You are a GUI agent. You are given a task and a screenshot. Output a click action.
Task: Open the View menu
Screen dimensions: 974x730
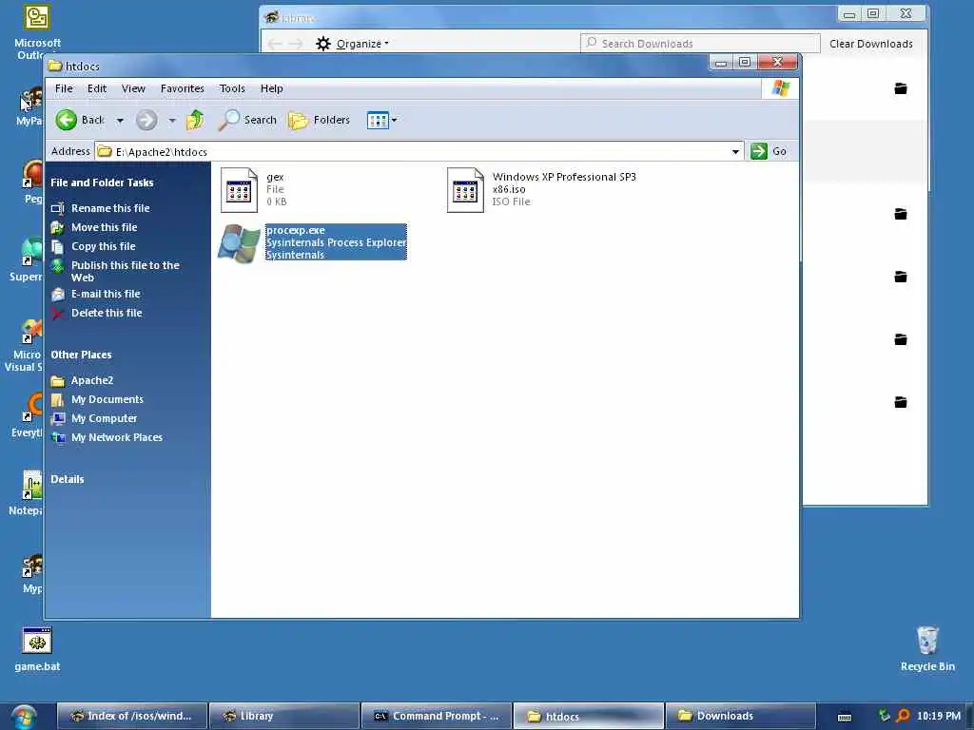(133, 88)
